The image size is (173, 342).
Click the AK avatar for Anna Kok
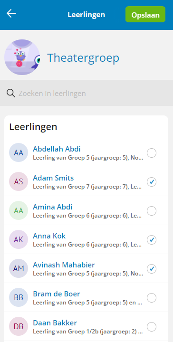(19, 240)
